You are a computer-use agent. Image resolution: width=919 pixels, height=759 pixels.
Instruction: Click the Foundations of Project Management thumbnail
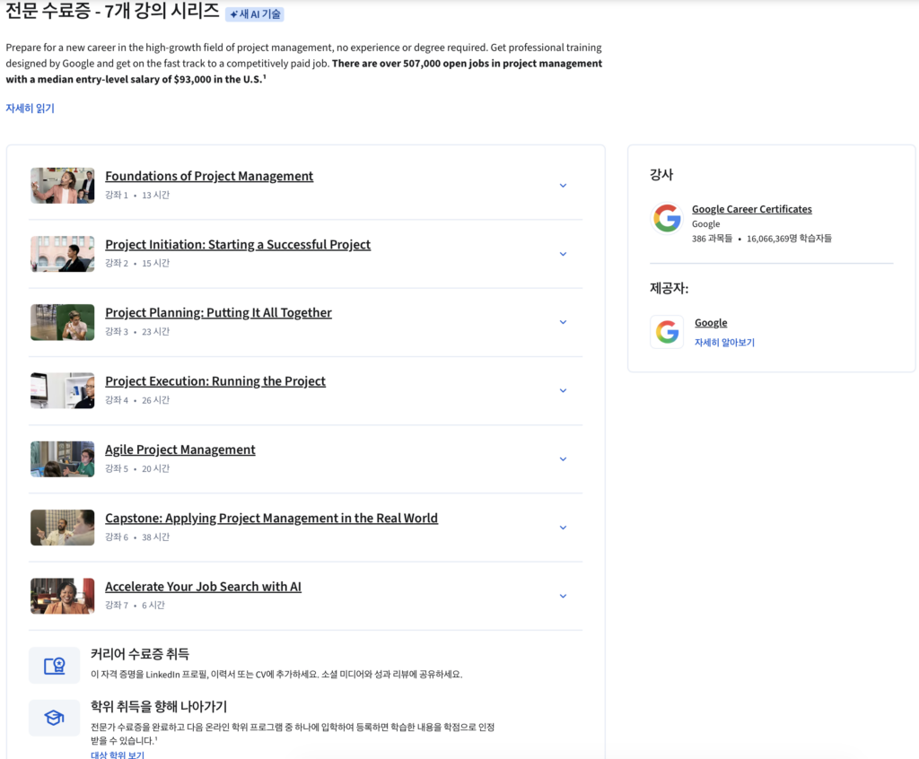62,185
